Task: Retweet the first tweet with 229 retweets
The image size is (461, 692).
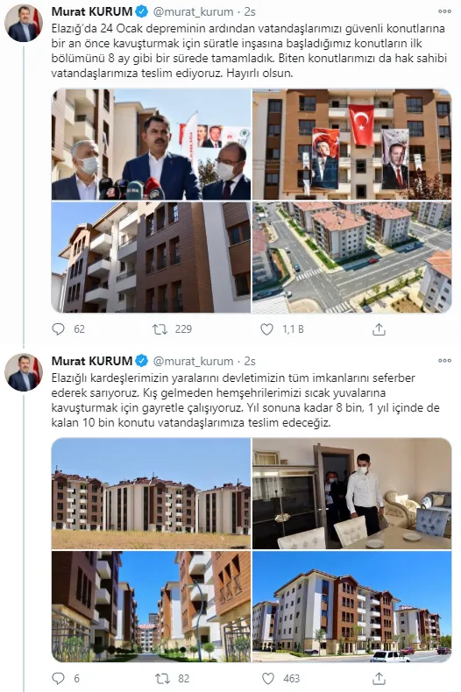Action: 160,329
